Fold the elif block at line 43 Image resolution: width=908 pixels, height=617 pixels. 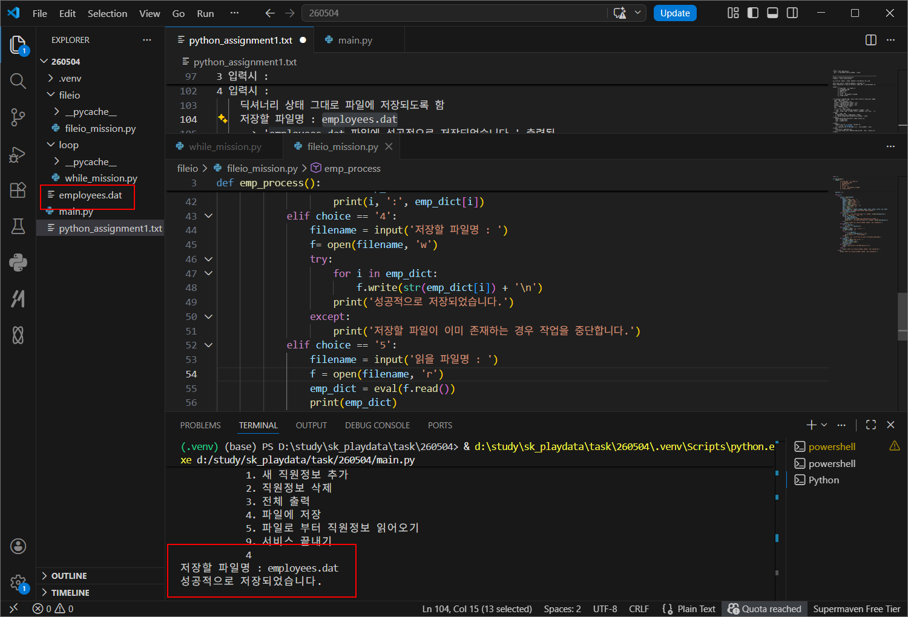(208, 216)
